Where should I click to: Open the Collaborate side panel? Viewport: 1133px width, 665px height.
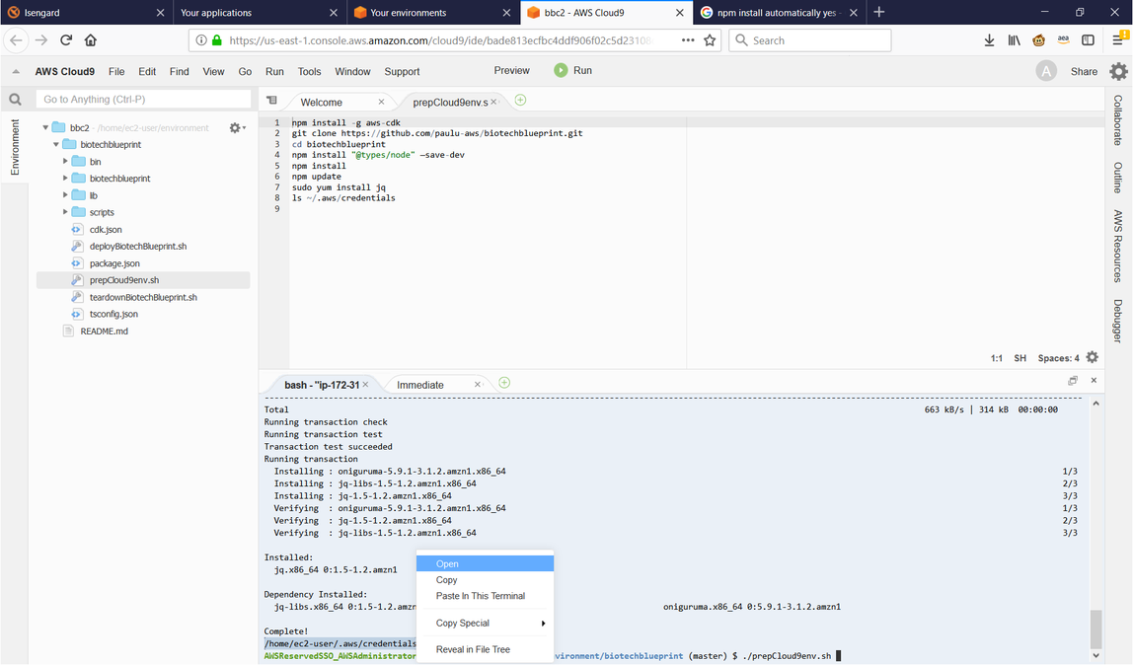tap(1118, 120)
